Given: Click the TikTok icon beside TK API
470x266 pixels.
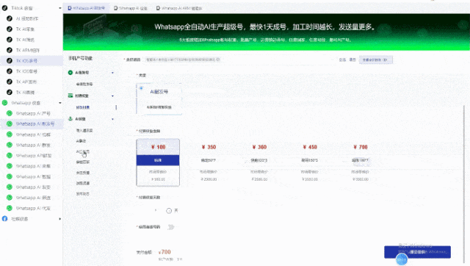Looking at the screenshot, I should (10, 82).
